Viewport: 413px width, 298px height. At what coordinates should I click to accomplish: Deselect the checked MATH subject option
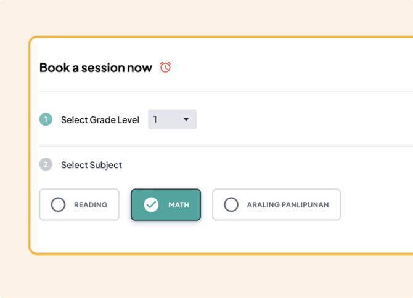tap(165, 205)
